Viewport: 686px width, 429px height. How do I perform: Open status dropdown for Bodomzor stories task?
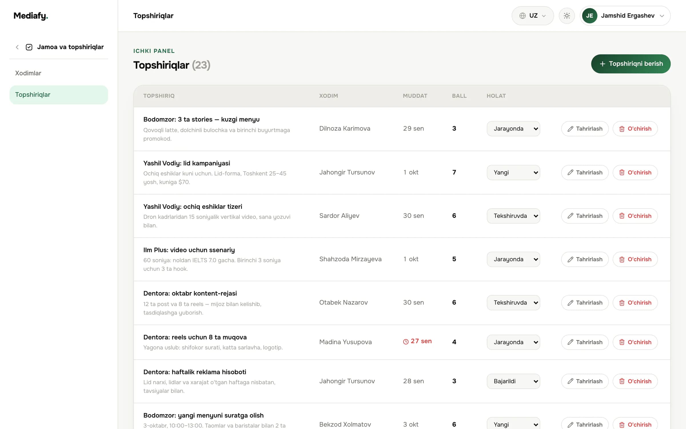click(513, 129)
